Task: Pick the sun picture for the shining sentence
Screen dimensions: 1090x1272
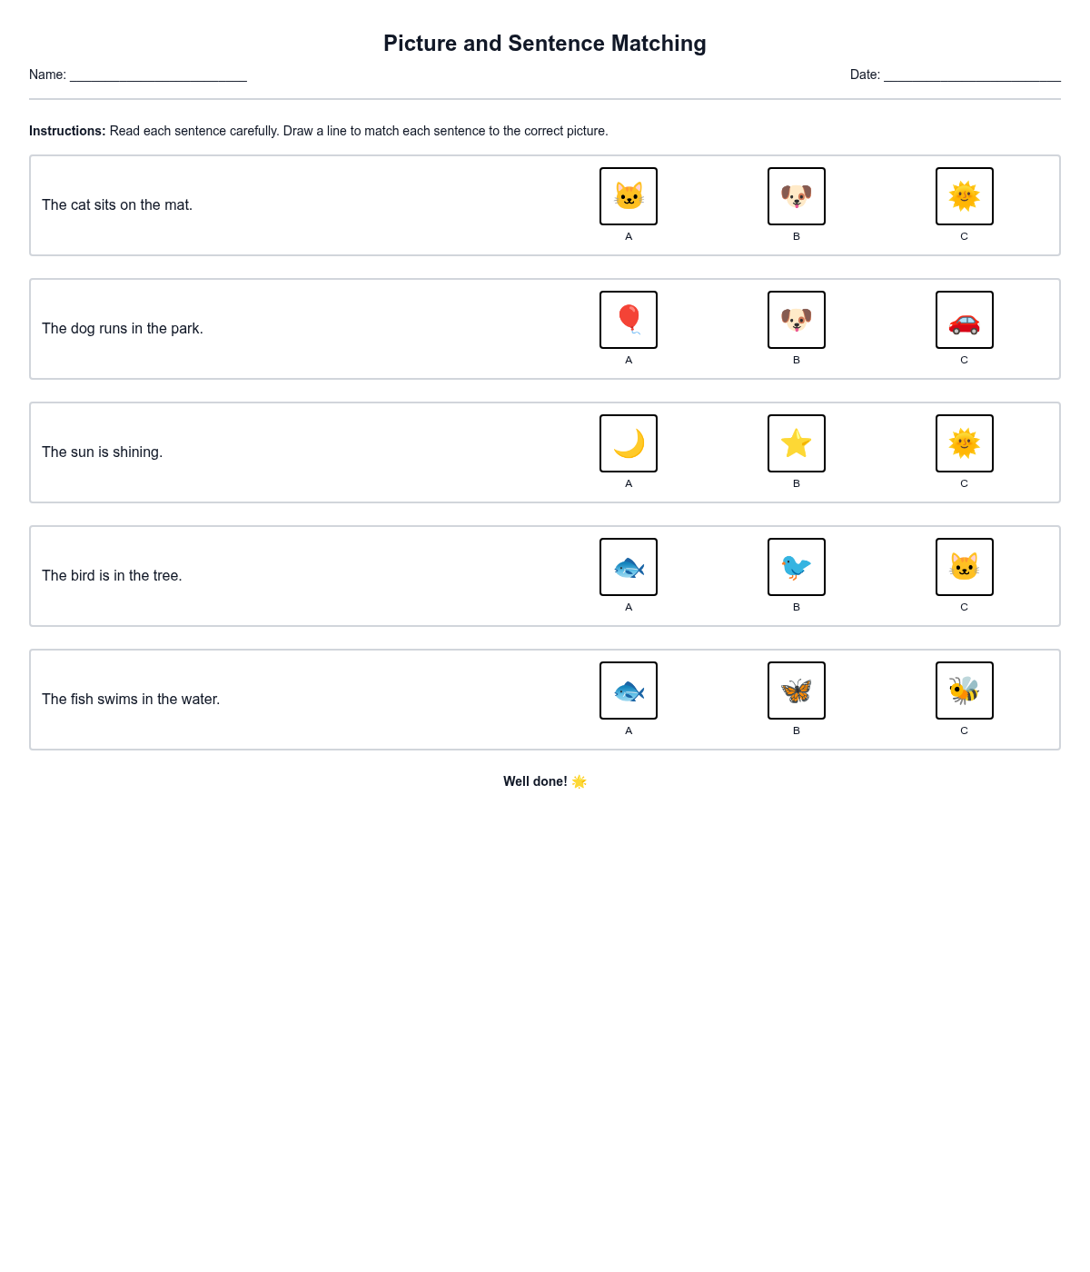Action: (x=965, y=443)
